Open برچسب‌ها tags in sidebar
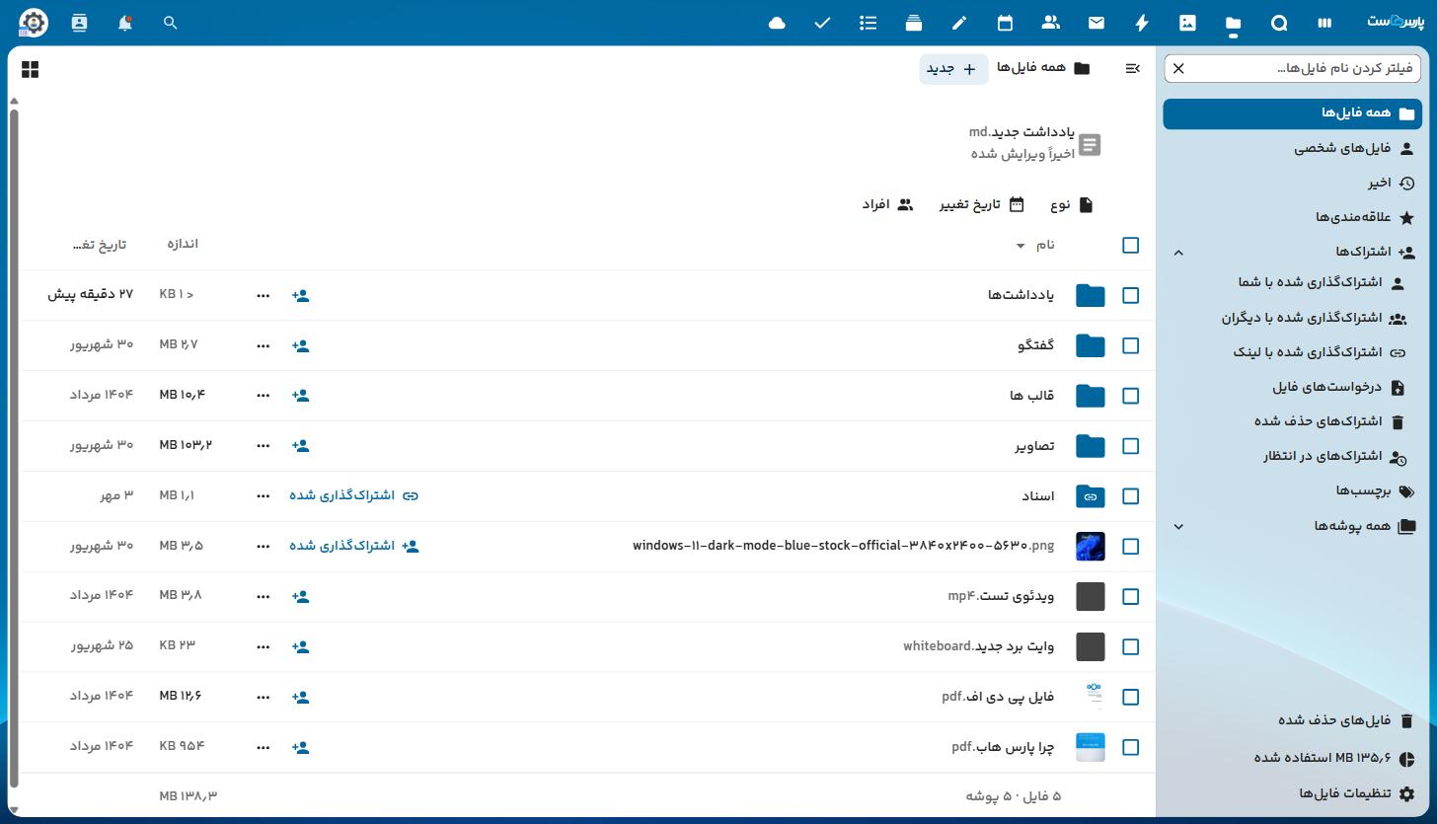The width and height of the screenshot is (1437, 824). [x=1292, y=491]
